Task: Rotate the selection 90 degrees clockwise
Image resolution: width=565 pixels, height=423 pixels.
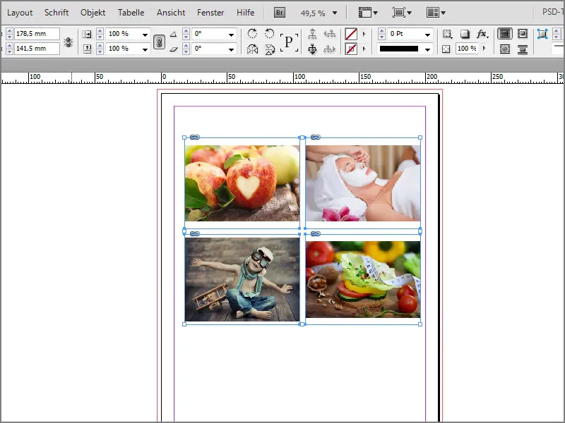Action: click(x=253, y=33)
